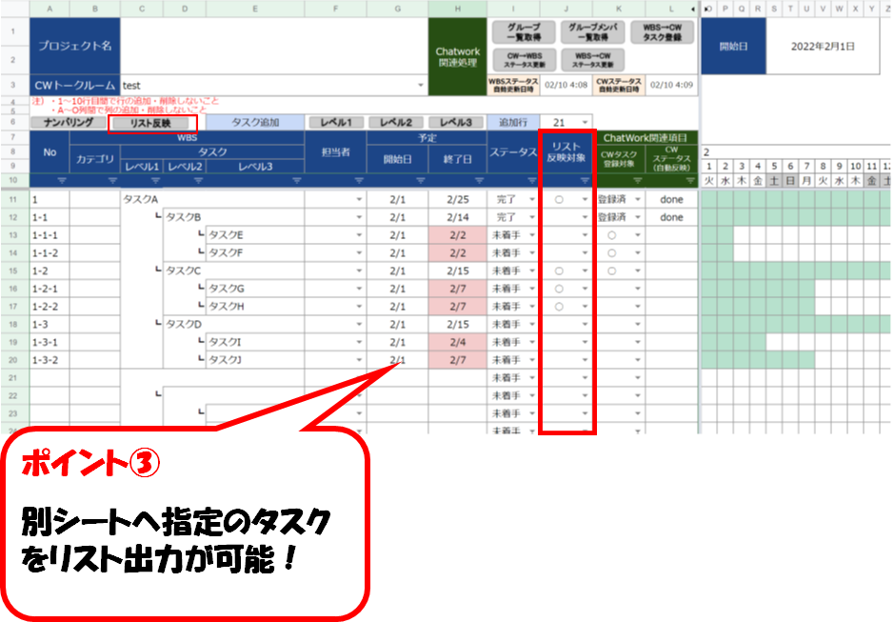
Task: Select リスト反映対象 circle in タスクG row
Action: pyautogui.click(x=559, y=289)
